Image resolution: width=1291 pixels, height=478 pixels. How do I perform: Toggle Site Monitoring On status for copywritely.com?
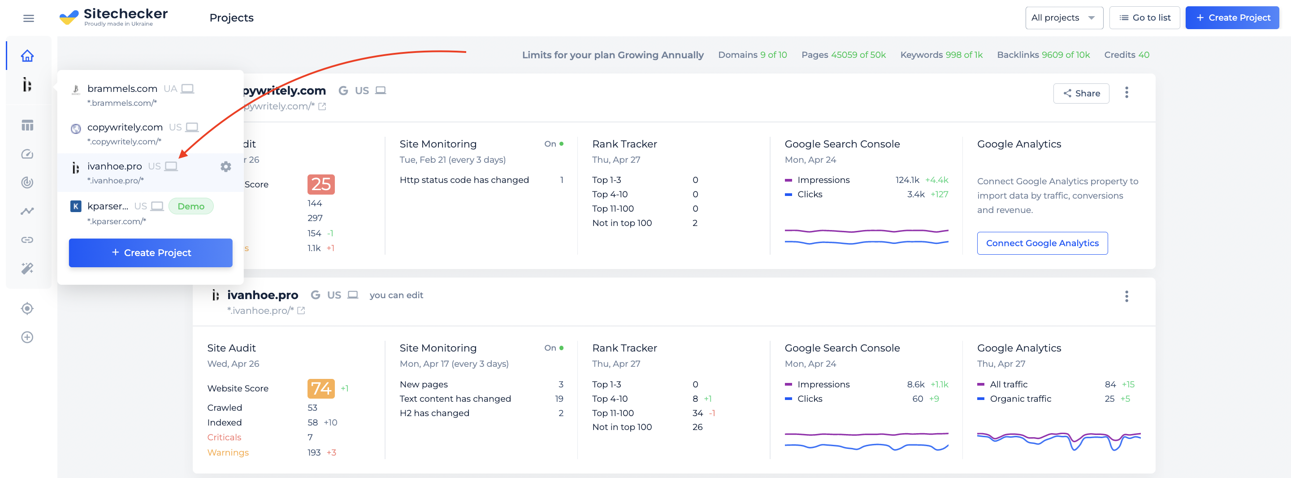(x=554, y=144)
